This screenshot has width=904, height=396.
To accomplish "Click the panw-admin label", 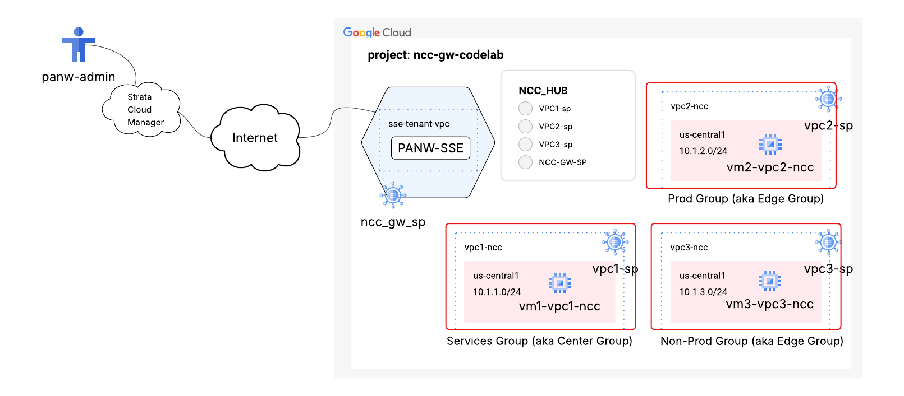I will 79,77.
